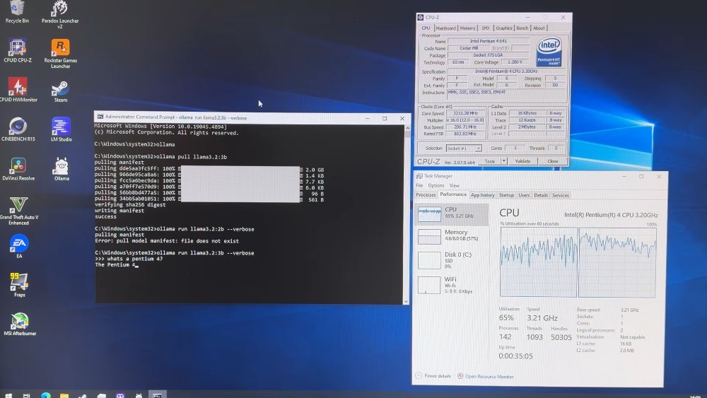Maximize the Command Prompt window

tap(385, 119)
